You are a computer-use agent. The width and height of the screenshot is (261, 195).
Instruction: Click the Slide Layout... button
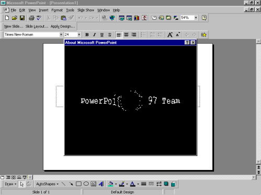click(x=37, y=27)
